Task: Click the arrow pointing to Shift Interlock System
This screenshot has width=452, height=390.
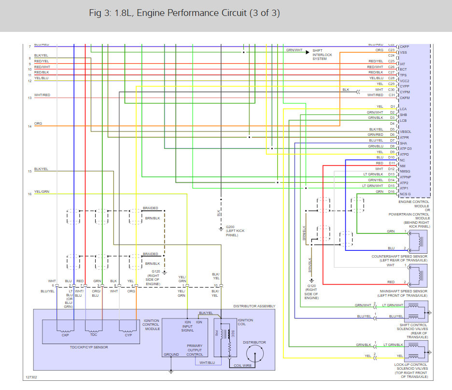Action: 307,52
